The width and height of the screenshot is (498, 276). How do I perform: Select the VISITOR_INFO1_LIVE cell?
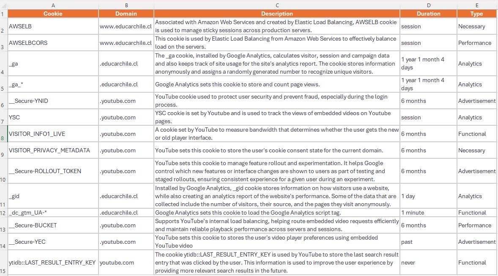point(53,134)
